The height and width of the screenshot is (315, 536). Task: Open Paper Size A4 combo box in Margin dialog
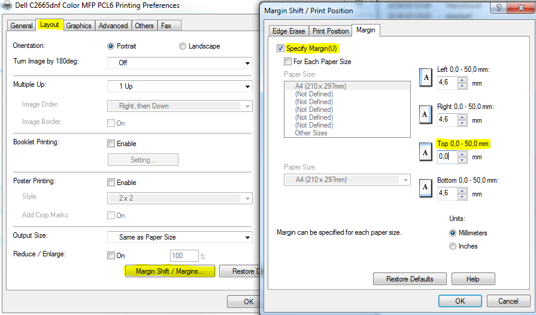click(x=347, y=180)
